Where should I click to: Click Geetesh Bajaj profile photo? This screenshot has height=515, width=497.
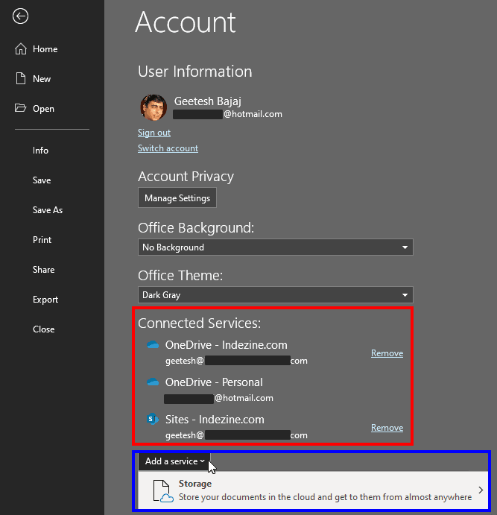pos(153,107)
